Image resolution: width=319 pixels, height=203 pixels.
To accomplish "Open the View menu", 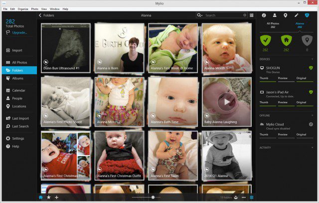I will [44, 9].
